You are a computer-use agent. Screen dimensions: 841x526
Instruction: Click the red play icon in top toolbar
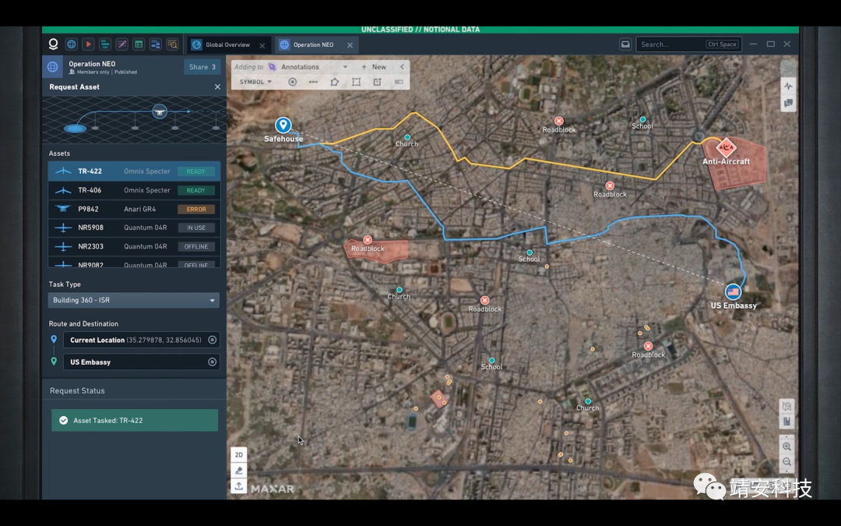coord(89,44)
